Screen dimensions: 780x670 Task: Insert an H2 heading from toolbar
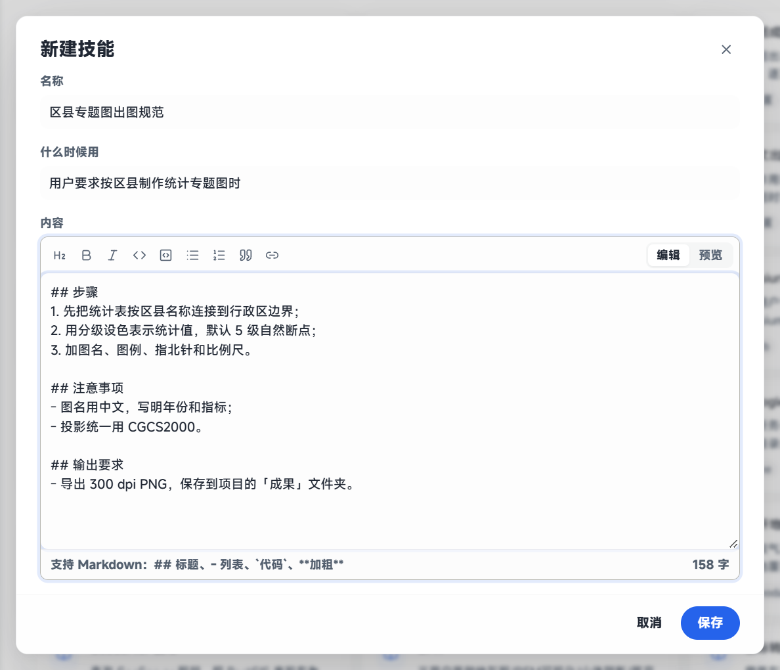point(60,256)
